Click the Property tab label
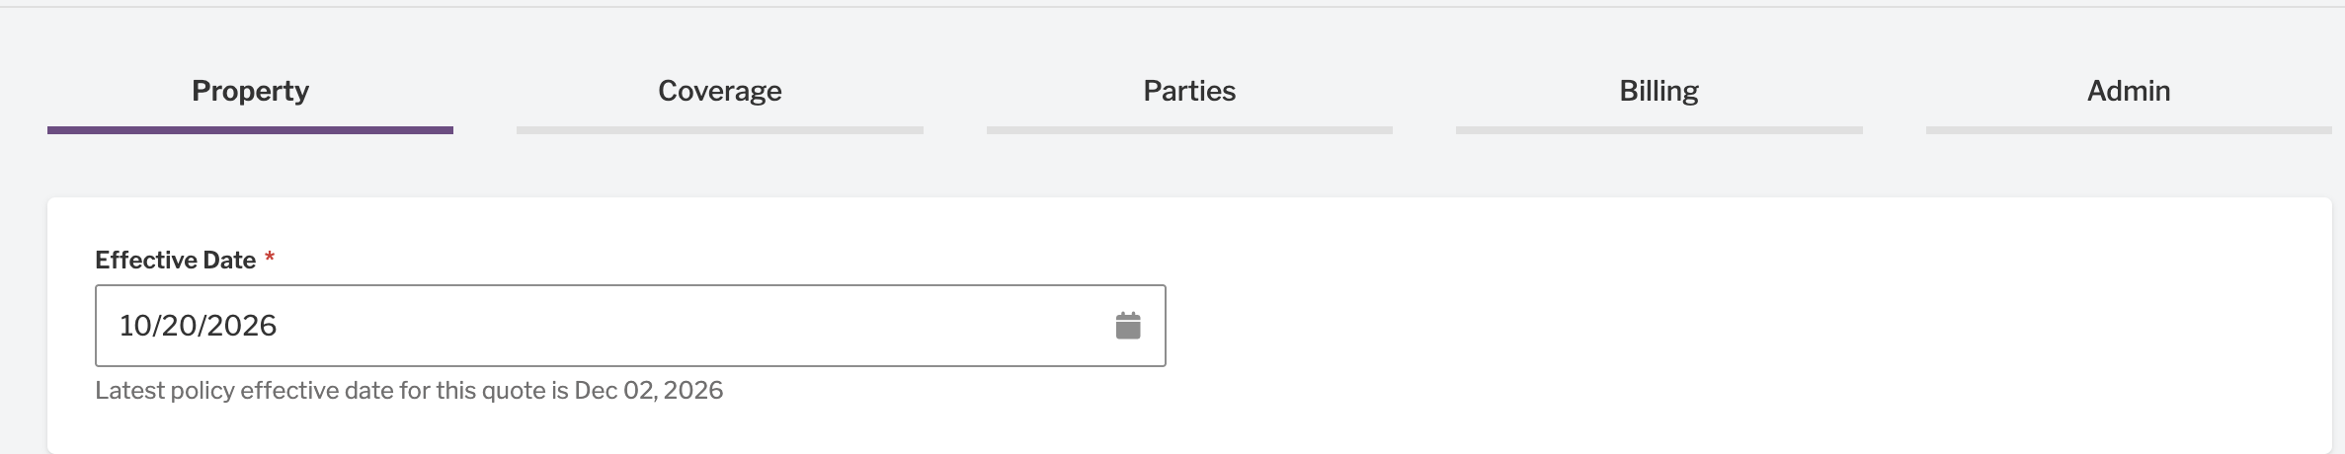2345x454 pixels. pyautogui.click(x=250, y=91)
